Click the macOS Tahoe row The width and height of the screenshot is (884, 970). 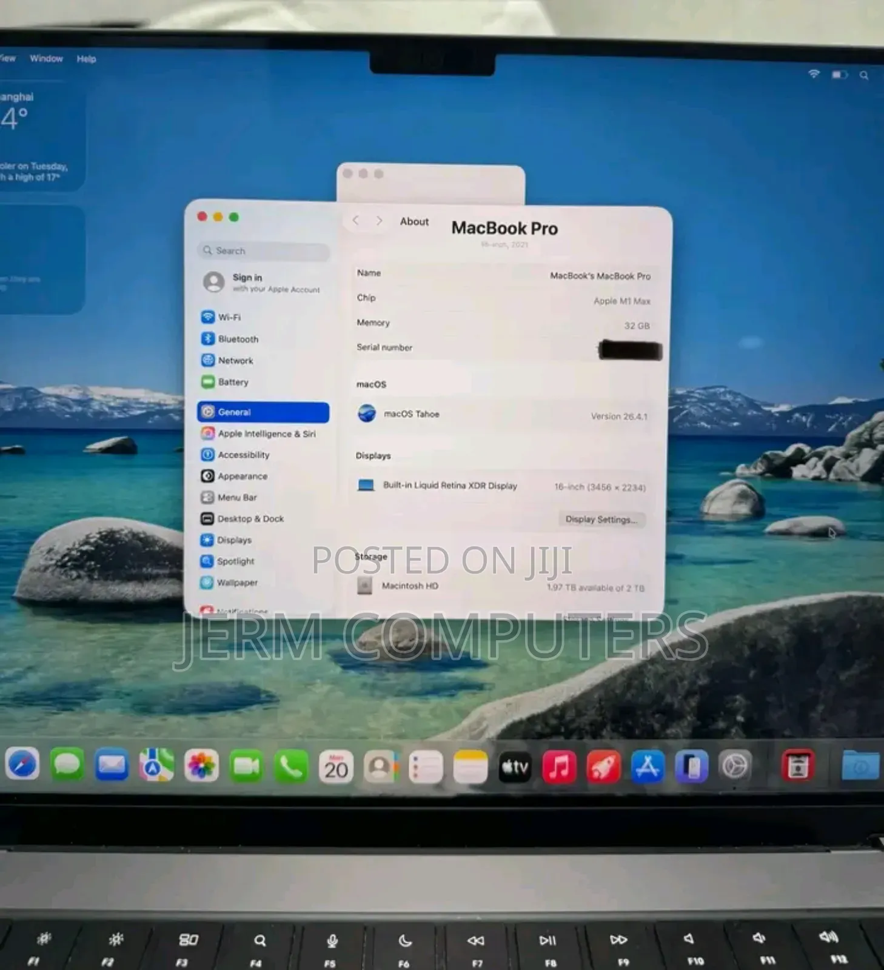[502, 415]
